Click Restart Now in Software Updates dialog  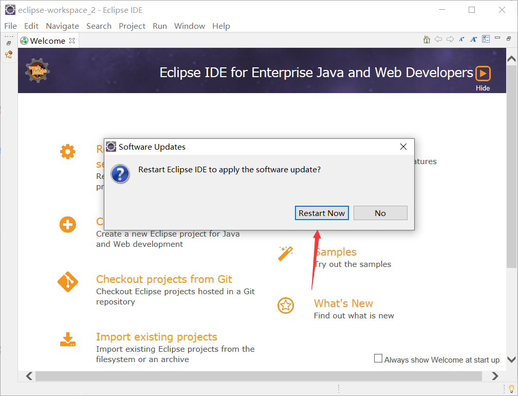322,213
